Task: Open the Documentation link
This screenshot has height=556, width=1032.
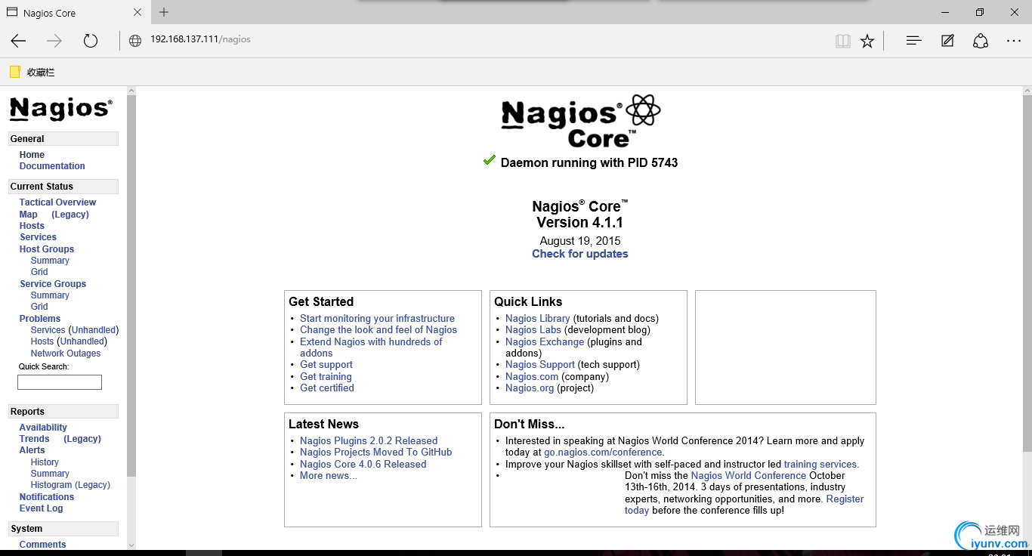Action: click(x=52, y=166)
